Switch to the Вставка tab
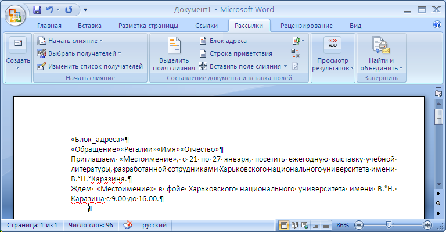 [x=89, y=26]
